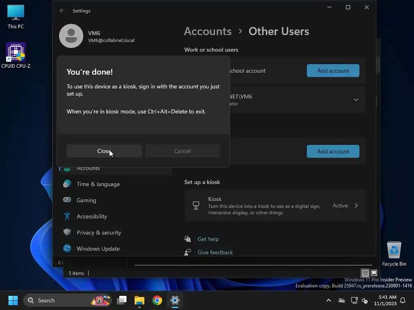Viewport: 414px width, 310px height.
Task: Select the Accounts sidebar item
Action: pyautogui.click(x=115, y=170)
